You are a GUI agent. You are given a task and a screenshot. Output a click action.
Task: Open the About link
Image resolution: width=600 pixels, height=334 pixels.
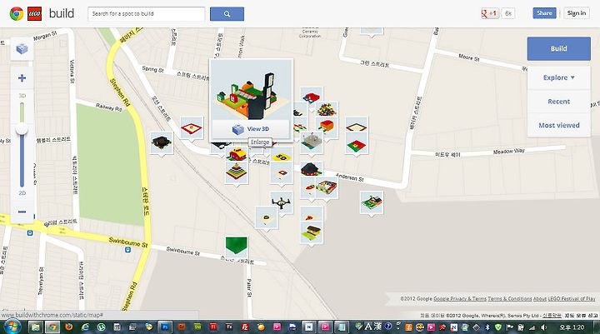tap(539, 299)
